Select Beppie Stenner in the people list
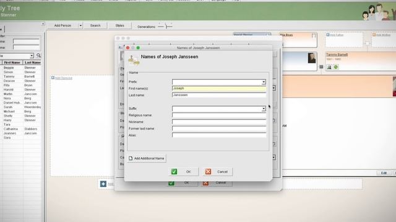 [20, 68]
